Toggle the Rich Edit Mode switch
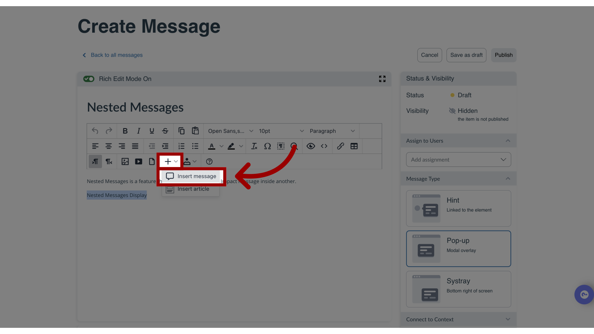Image resolution: width=594 pixels, height=334 pixels. click(89, 79)
